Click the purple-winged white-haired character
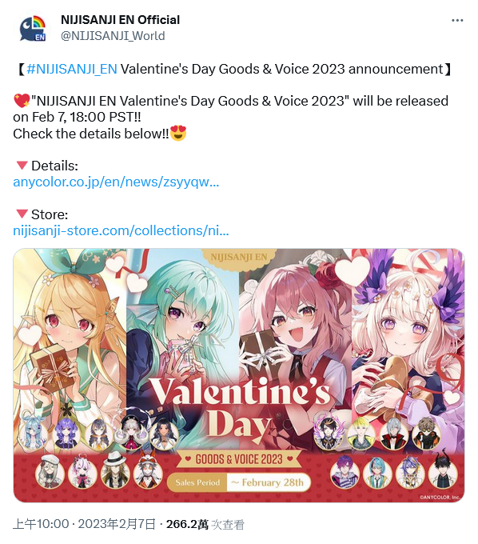Viewport: 478px width, 544px height. (408, 333)
